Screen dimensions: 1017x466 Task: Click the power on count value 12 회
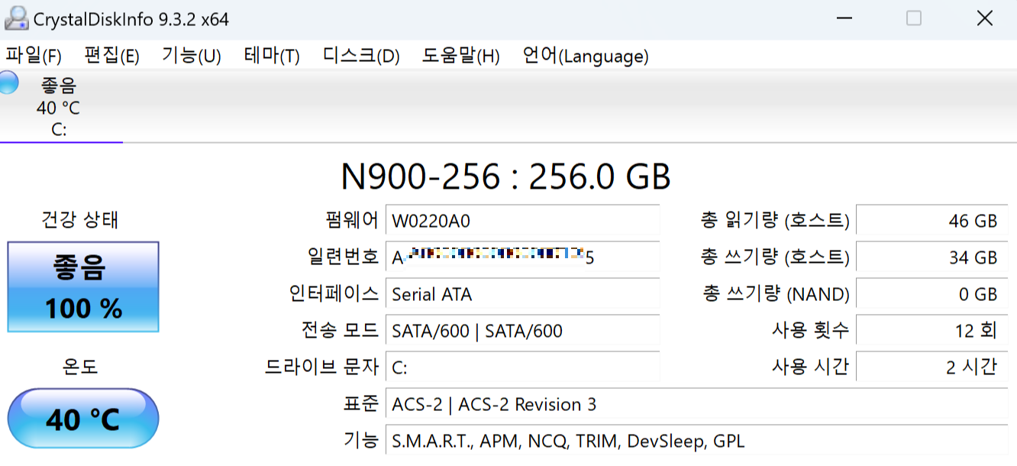(931, 331)
